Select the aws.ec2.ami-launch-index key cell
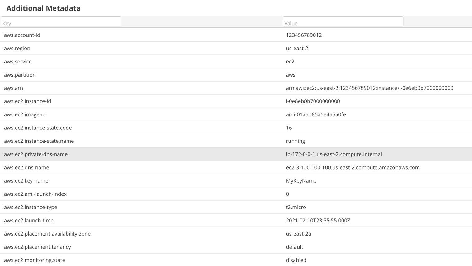Image resolution: width=472 pixels, height=266 pixels. click(35, 194)
